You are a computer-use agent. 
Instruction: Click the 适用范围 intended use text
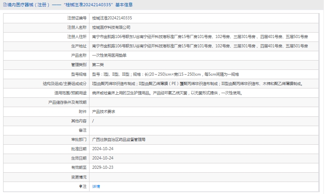click(x=168, y=93)
